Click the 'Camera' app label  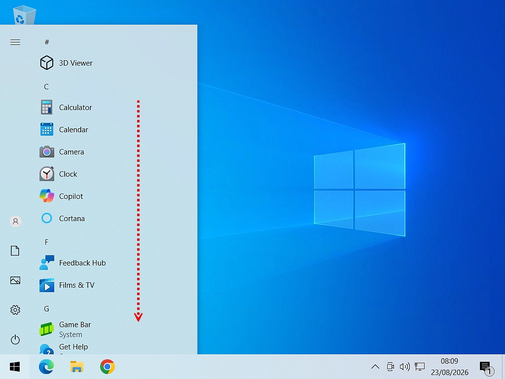pos(72,152)
